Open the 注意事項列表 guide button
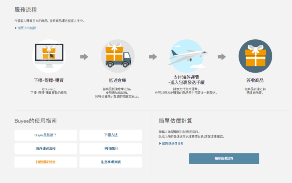 111,162
